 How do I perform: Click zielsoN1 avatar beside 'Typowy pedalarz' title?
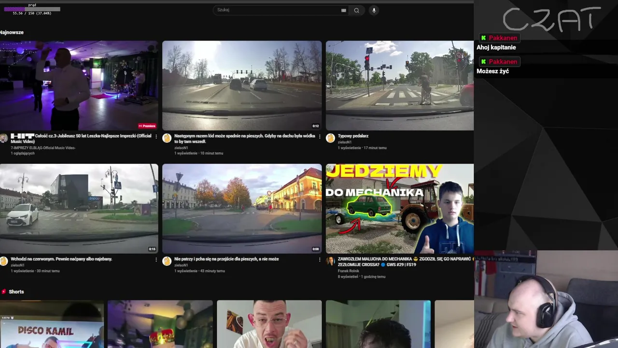(330, 138)
